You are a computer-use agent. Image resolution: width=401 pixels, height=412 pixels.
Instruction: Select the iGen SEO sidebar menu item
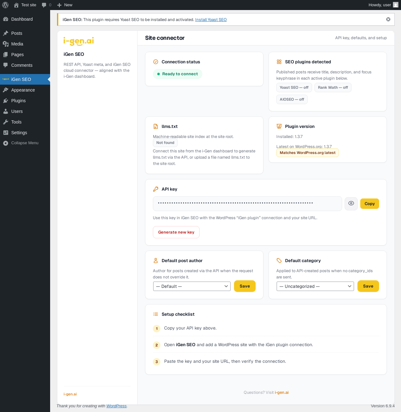(x=25, y=79)
